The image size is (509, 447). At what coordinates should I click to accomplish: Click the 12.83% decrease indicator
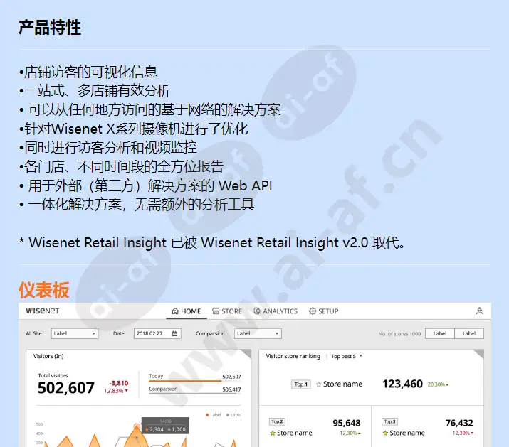[116, 391]
